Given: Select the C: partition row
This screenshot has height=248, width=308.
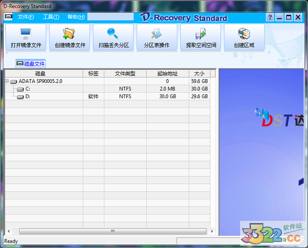Looking at the screenshot, I should click(107, 89).
